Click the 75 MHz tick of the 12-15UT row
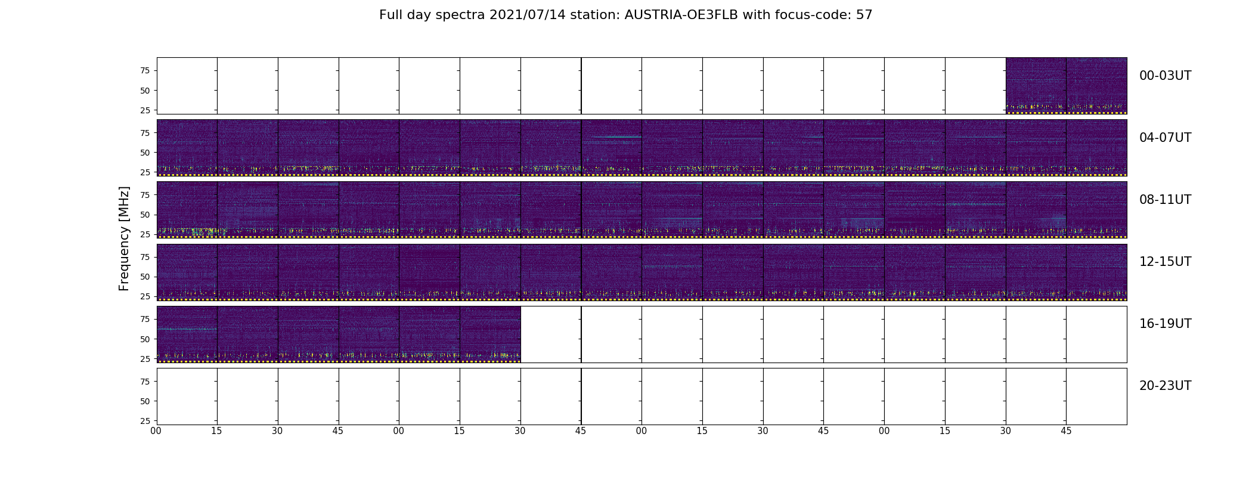 pos(145,257)
